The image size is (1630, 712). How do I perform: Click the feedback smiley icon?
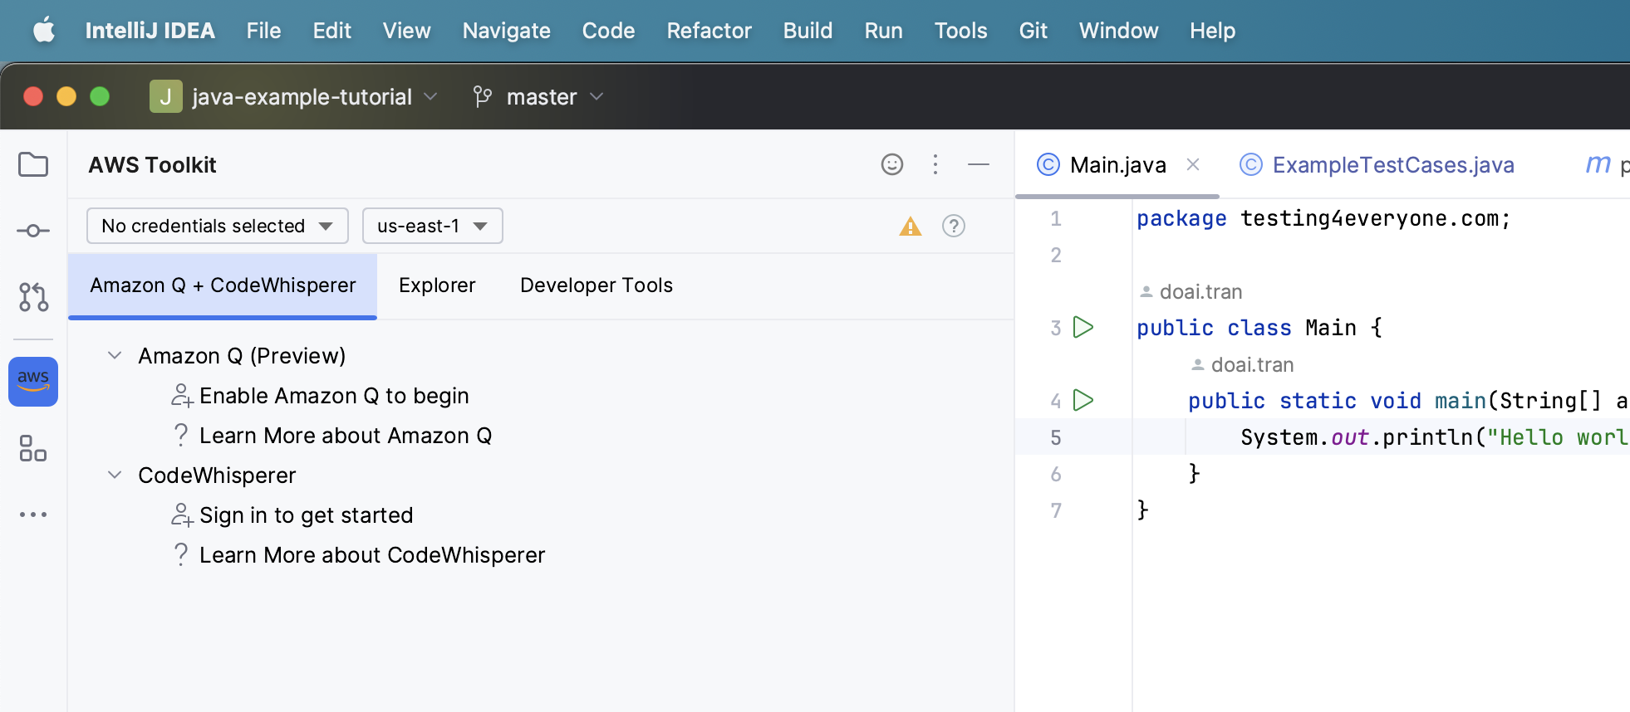(892, 164)
